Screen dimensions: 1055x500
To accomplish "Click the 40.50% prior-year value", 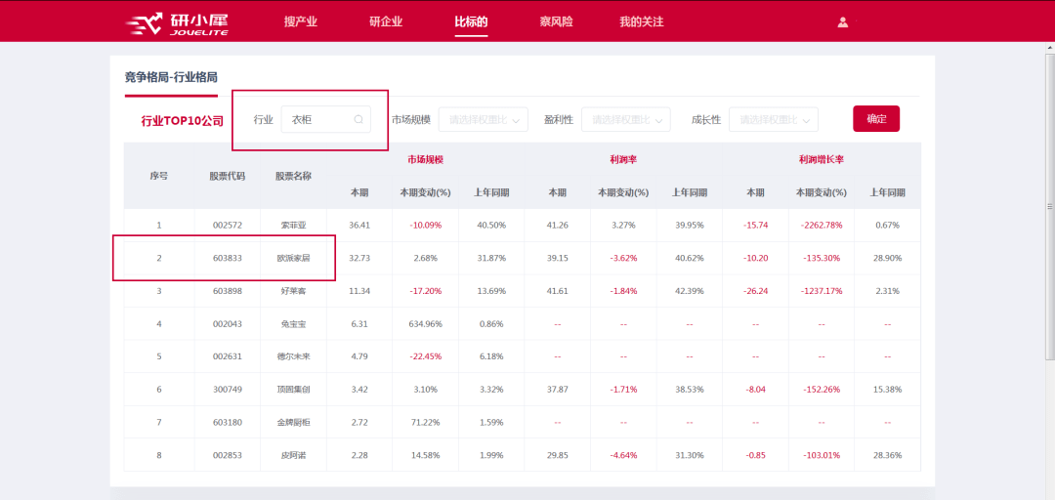I will point(491,226).
